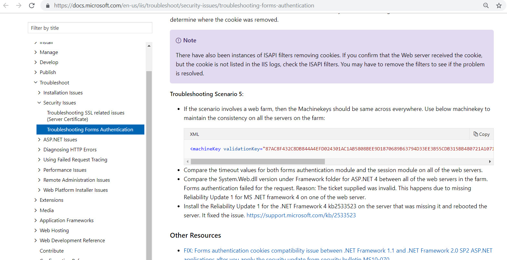Image resolution: width=507 pixels, height=260 pixels.
Task: Click the Filter by title input field
Action: point(90,28)
